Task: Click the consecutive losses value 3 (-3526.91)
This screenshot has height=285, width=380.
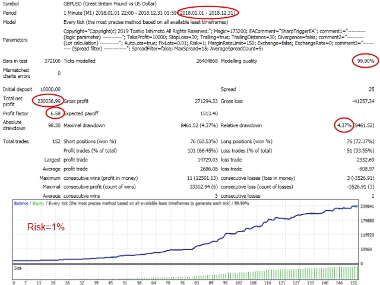Action: tap(360, 178)
